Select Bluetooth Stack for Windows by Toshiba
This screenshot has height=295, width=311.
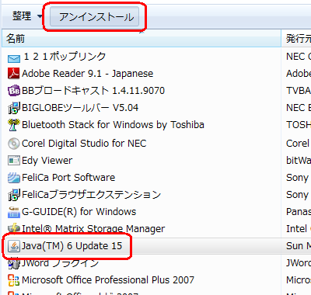tap(113, 125)
